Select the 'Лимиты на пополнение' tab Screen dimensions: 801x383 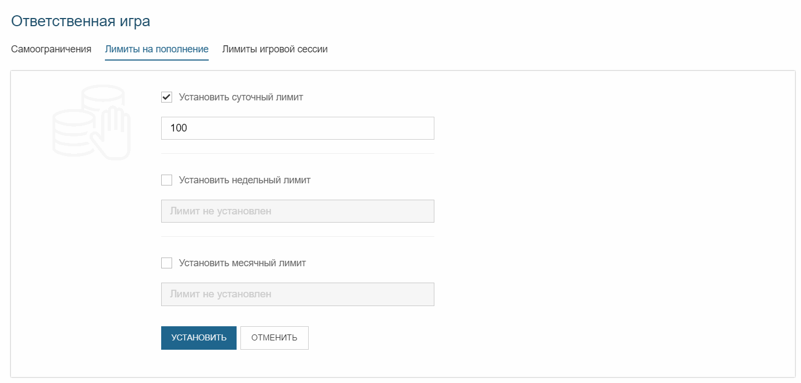pos(156,49)
